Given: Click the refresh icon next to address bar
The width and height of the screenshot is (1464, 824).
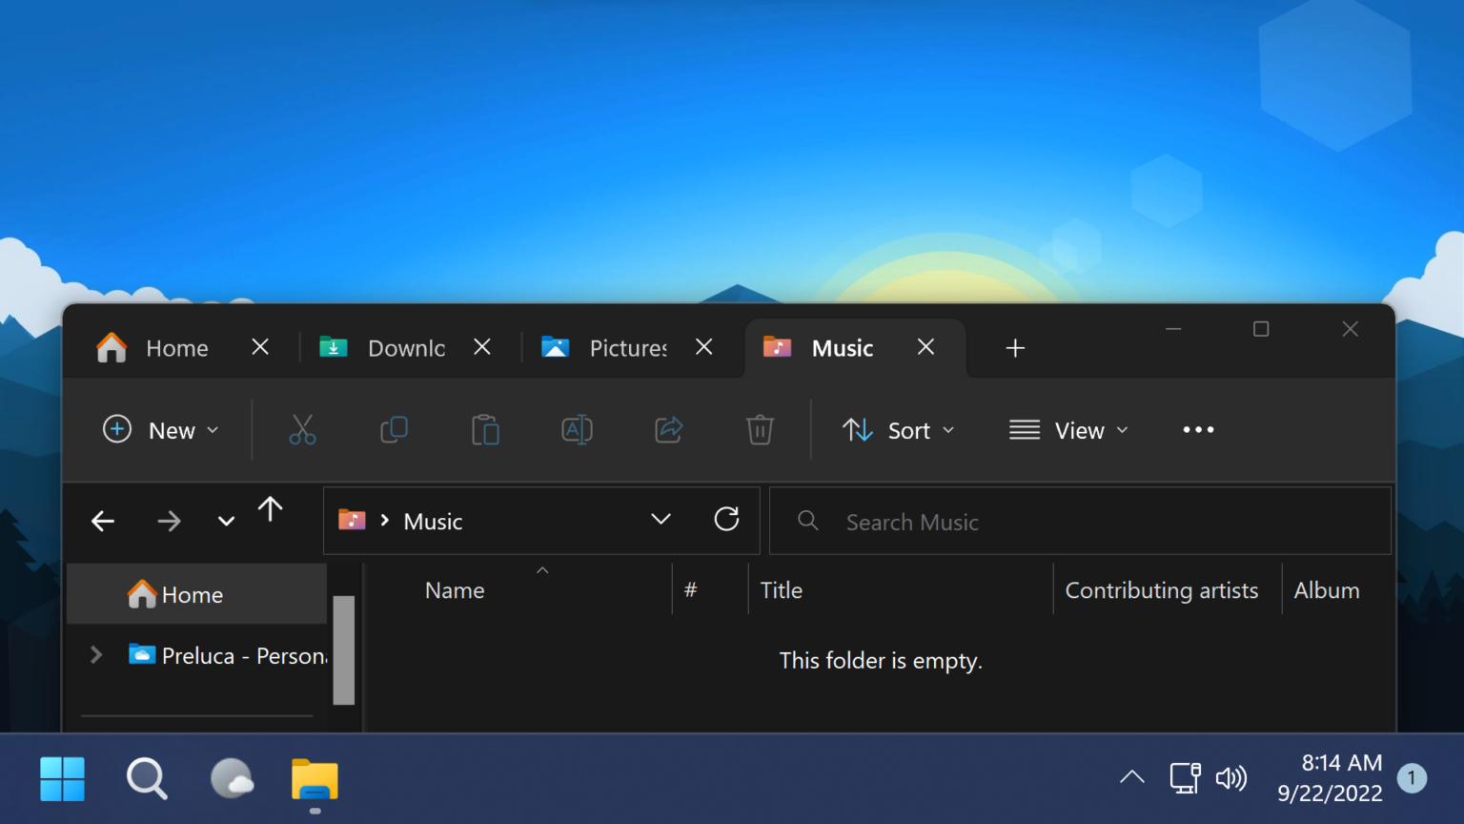Looking at the screenshot, I should pos(726,520).
